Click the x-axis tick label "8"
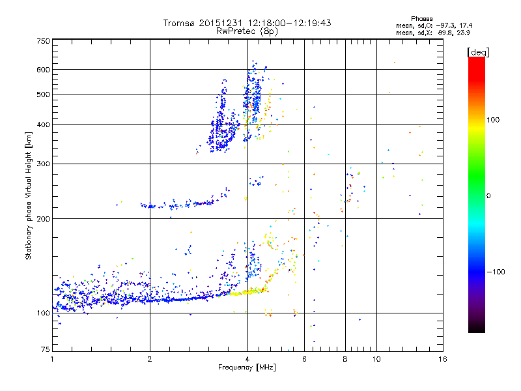 click(x=345, y=359)
